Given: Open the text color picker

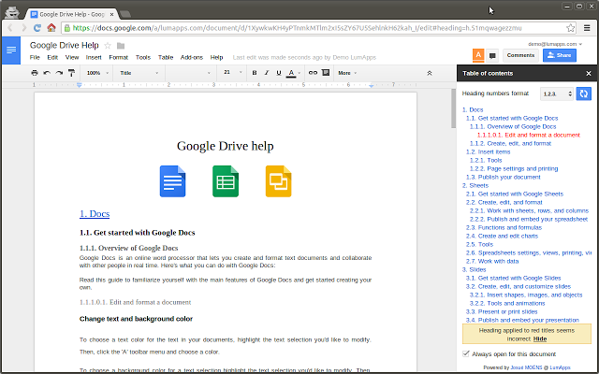Looking at the screenshot, I should coord(292,73).
